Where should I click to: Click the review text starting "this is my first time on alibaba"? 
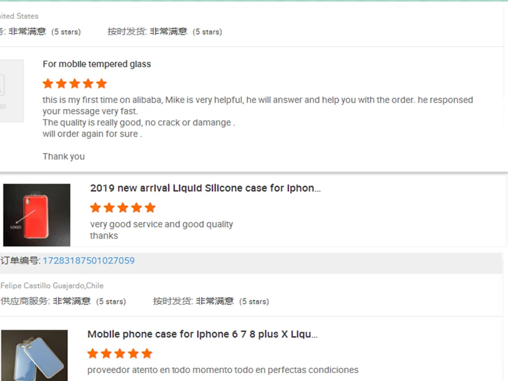pyautogui.click(x=257, y=100)
